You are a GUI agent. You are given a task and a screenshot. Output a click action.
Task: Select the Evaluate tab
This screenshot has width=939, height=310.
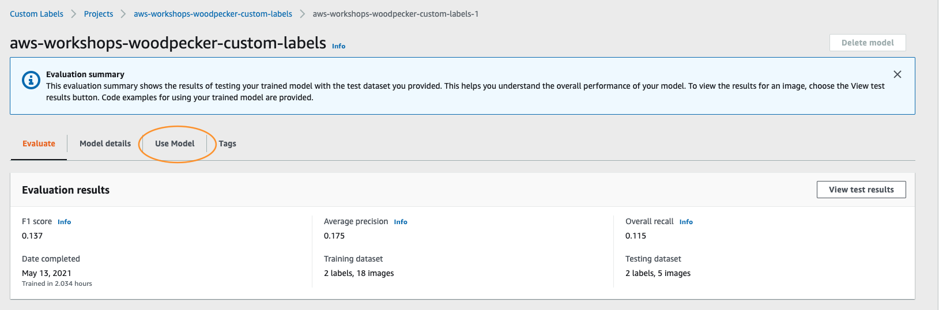39,143
